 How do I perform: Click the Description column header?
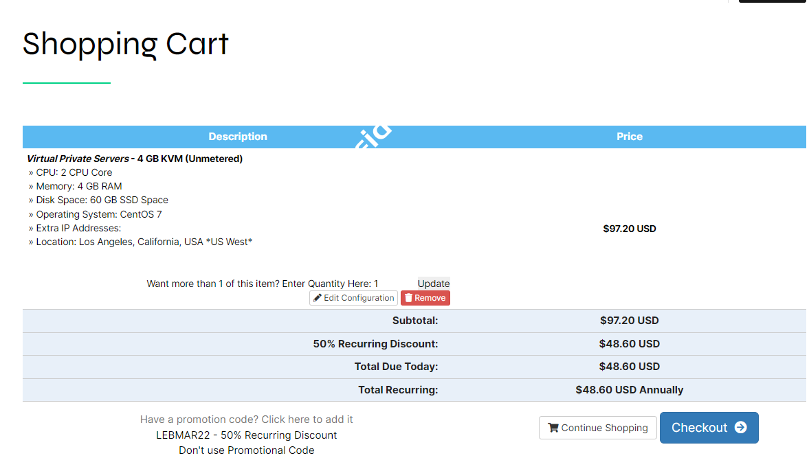(238, 137)
